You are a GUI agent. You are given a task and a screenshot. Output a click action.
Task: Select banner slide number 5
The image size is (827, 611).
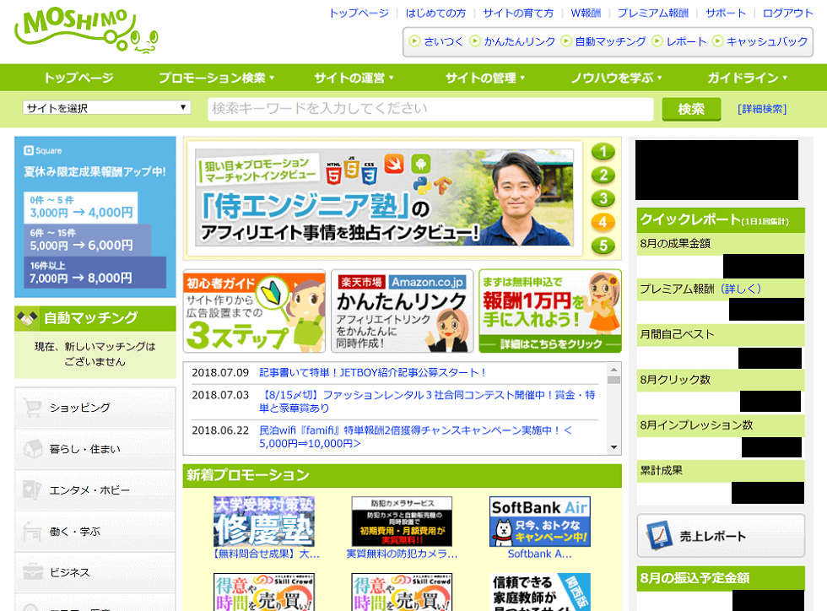603,246
